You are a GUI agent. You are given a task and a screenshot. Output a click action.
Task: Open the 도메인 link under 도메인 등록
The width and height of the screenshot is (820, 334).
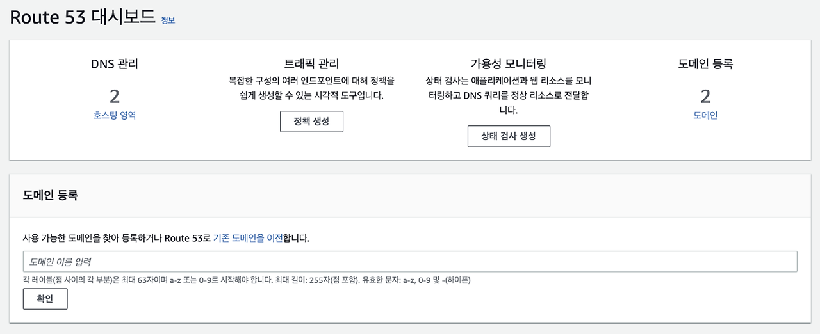click(705, 116)
